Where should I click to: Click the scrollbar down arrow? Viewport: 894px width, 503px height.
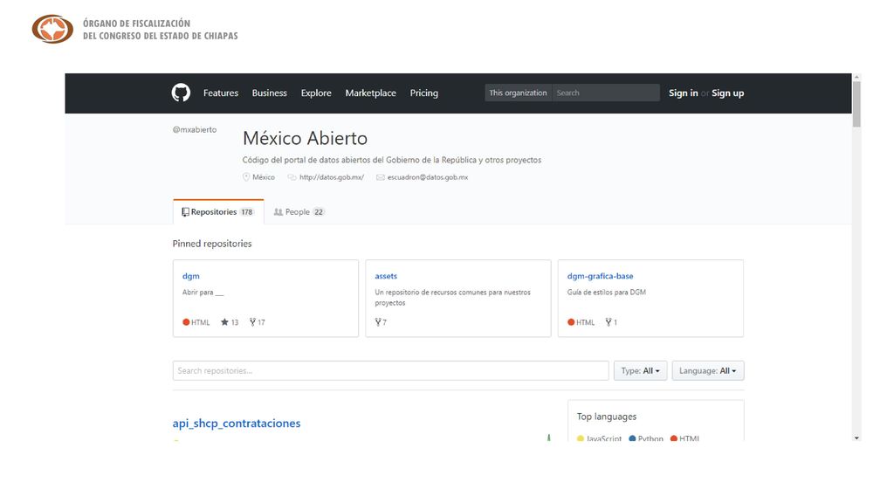856,438
